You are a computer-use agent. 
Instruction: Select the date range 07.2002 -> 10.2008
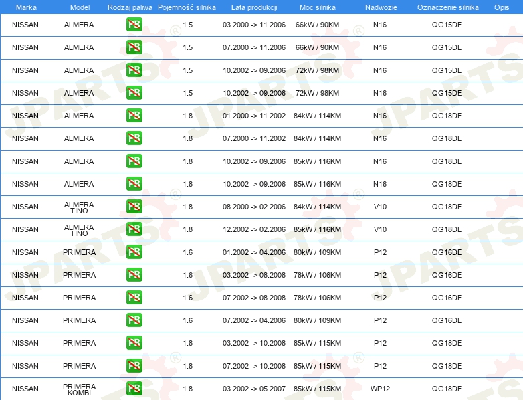coord(254,366)
